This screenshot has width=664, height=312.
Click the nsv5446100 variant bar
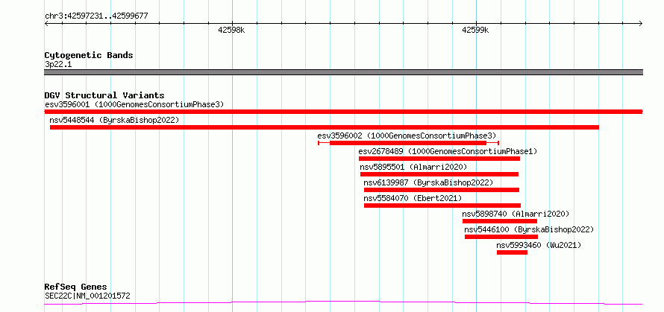501,237
